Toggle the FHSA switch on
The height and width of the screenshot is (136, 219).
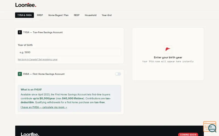[x=118, y=74]
